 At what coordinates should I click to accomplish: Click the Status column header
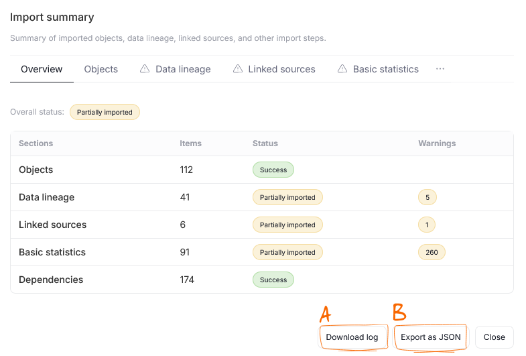[265, 143]
